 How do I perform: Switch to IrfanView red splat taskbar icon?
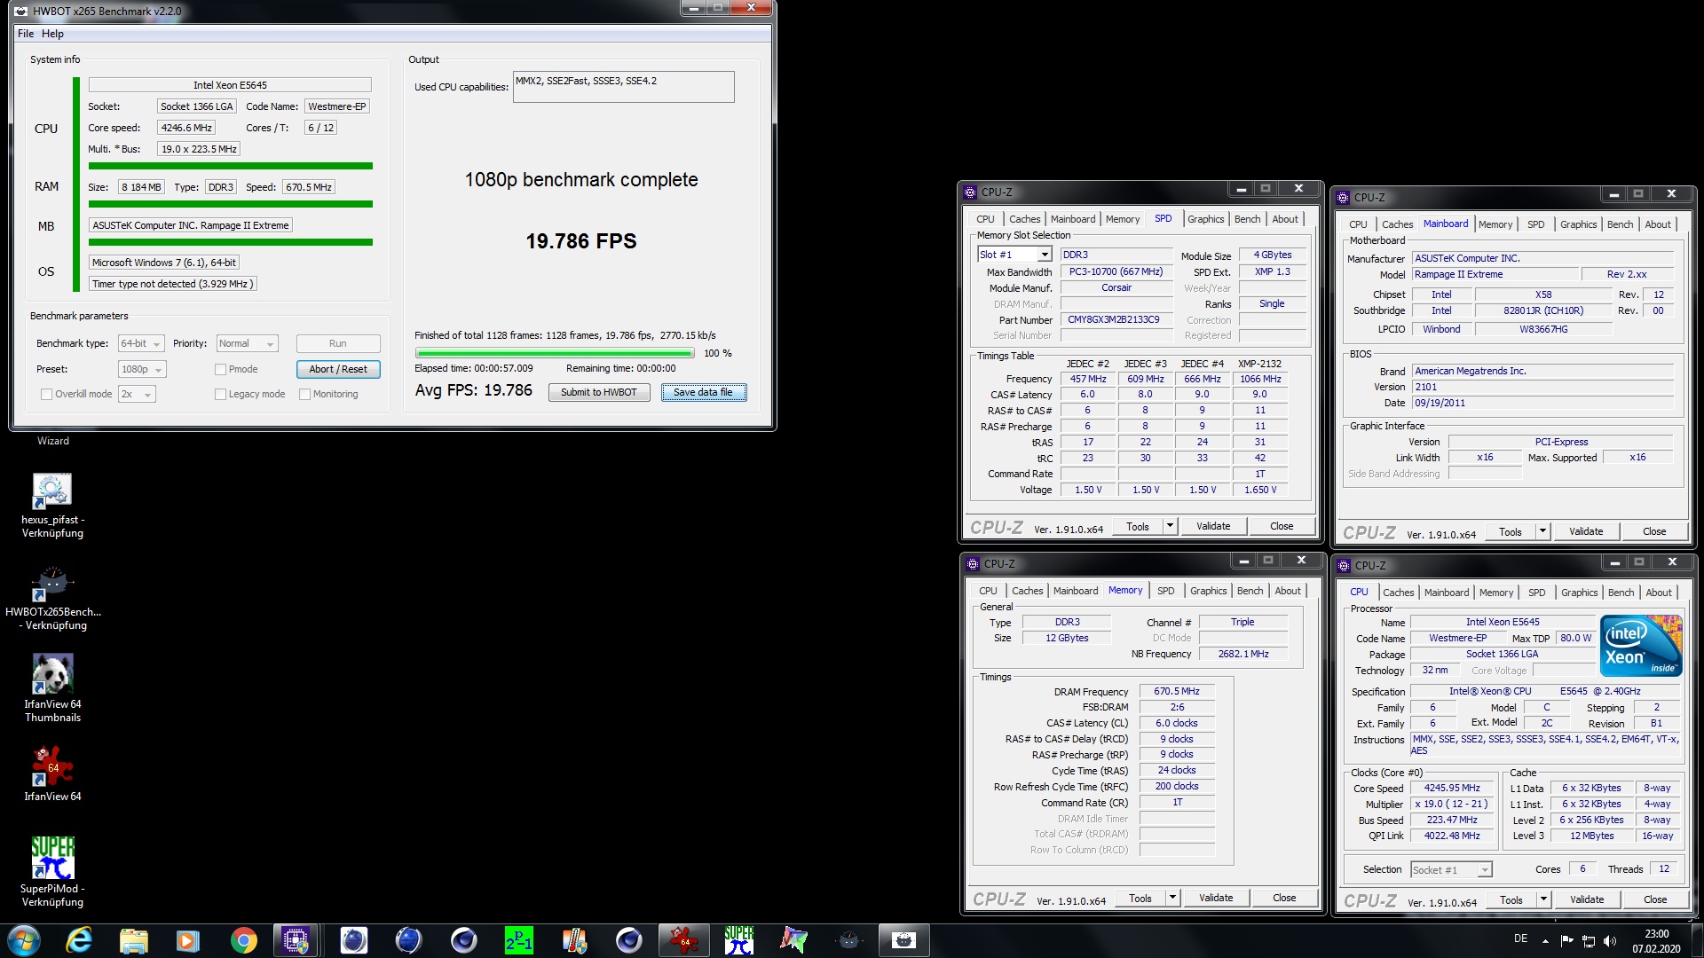(x=683, y=940)
